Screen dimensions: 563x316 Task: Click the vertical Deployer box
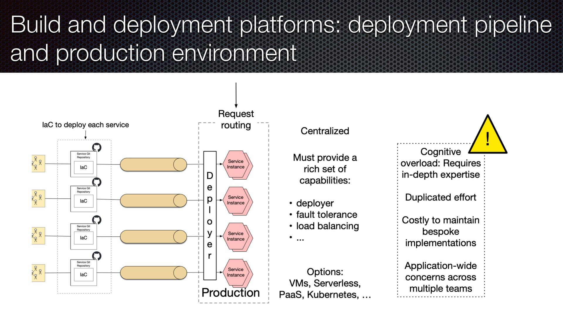coord(210,215)
